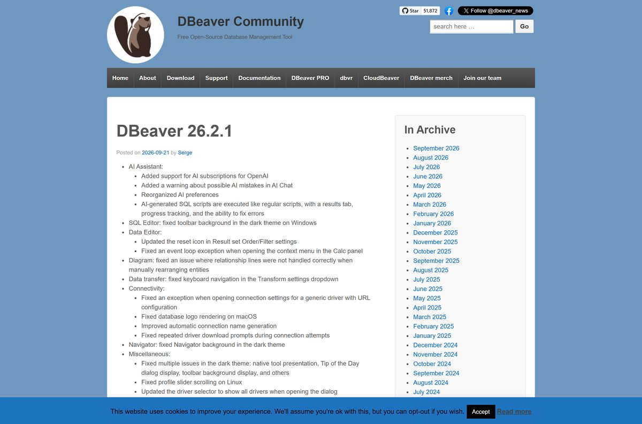Screen dimensions: 642x424
Task: Open the GitHub star count 51,872
Action: (x=431, y=11)
